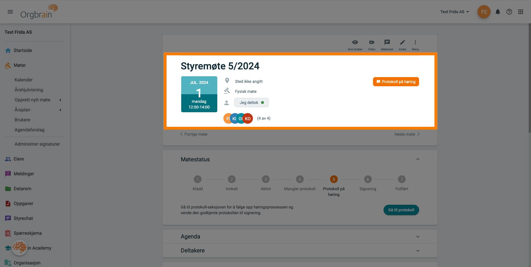This screenshot has height=267, width=531.
Task: Select step 2 Innkalt
Action: [x=232, y=179]
